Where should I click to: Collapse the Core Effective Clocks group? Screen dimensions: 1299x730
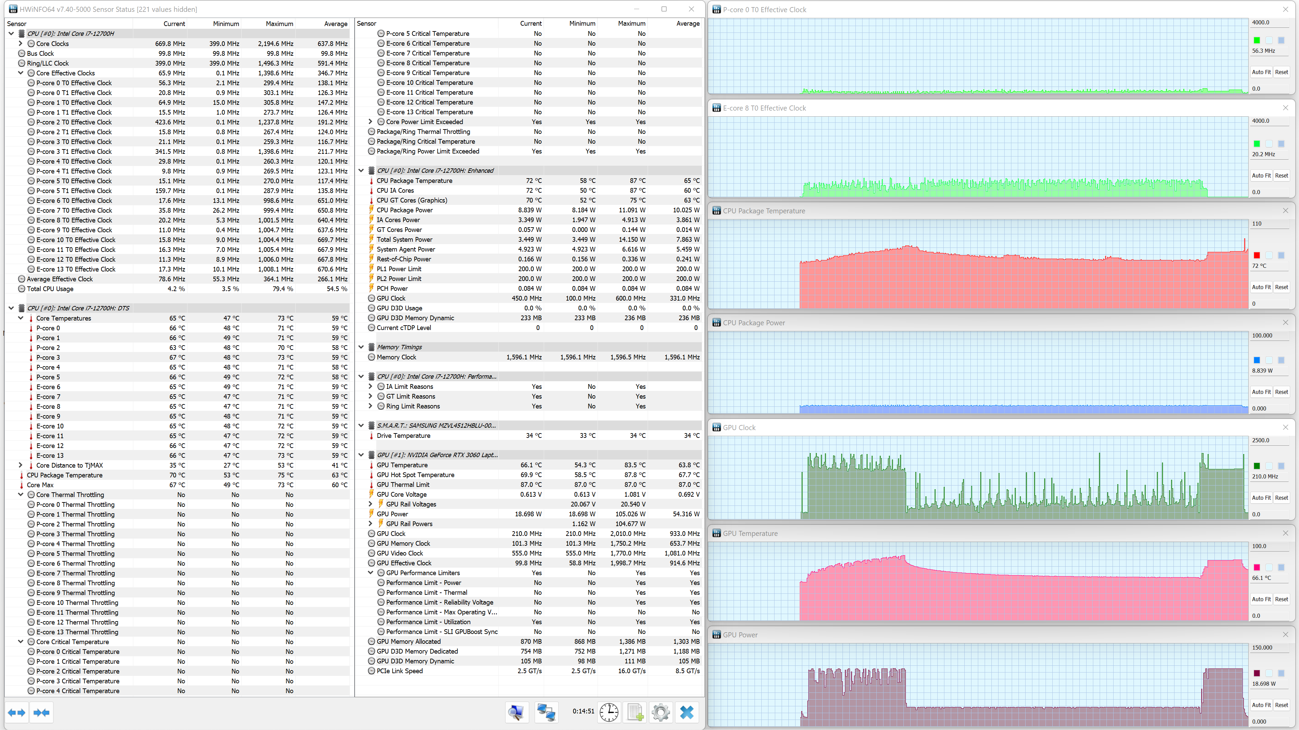(x=21, y=73)
